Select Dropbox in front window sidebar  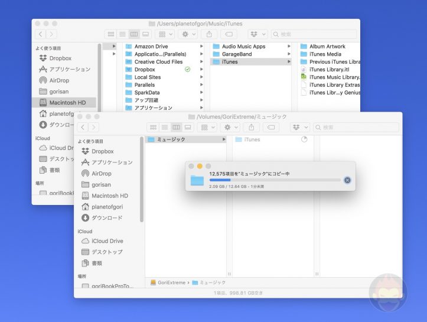coord(98,151)
